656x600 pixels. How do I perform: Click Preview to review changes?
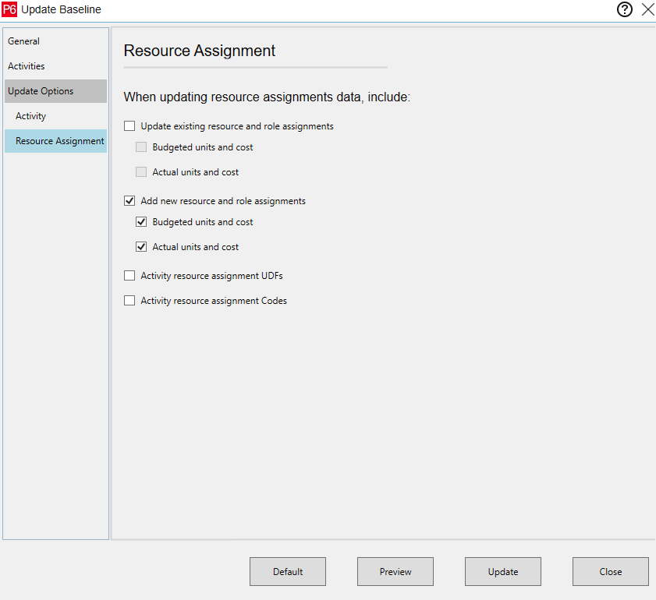[395, 571]
